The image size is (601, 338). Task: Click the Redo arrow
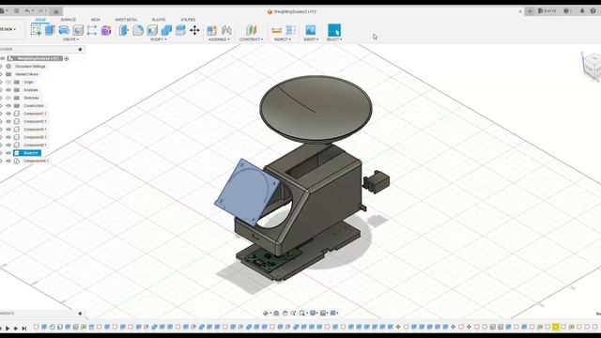pyautogui.click(x=40, y=11)
